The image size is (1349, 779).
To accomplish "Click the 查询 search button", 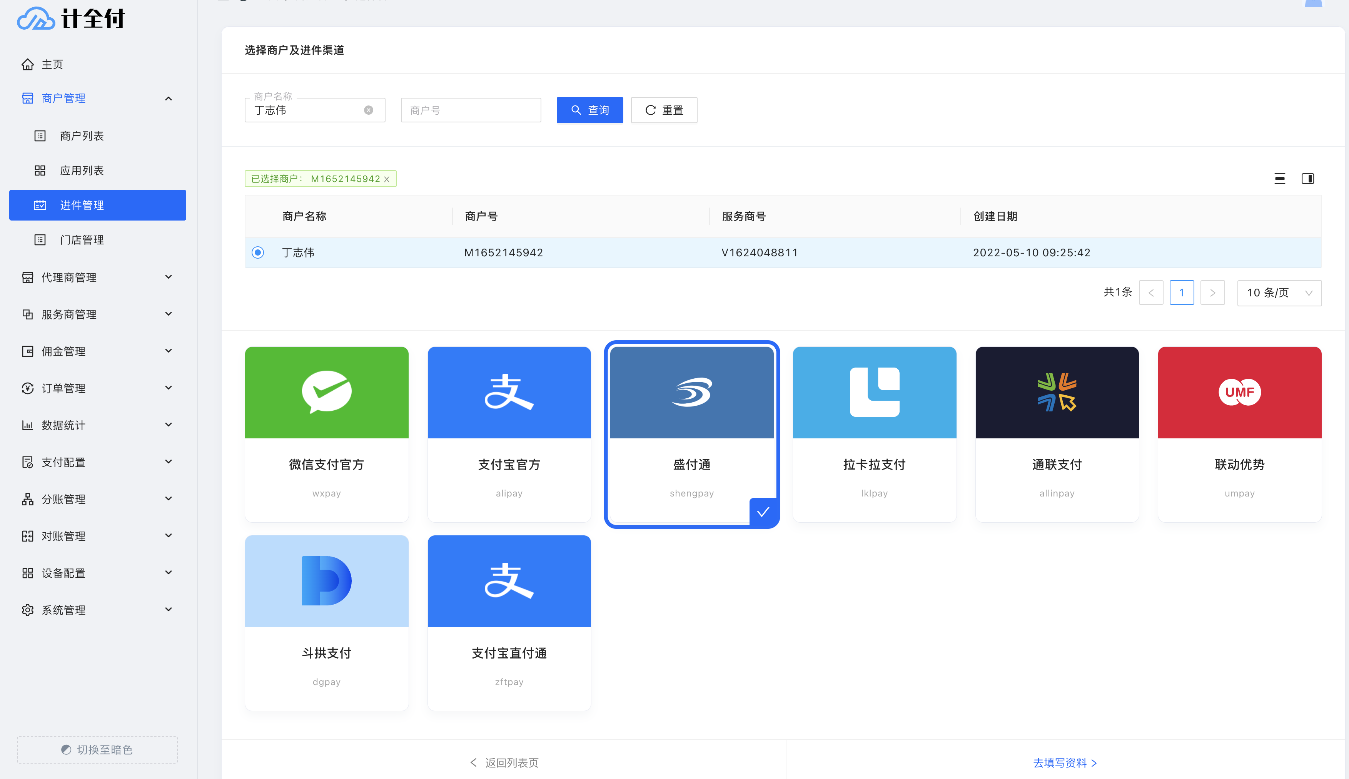I will [x=589, y=110].
